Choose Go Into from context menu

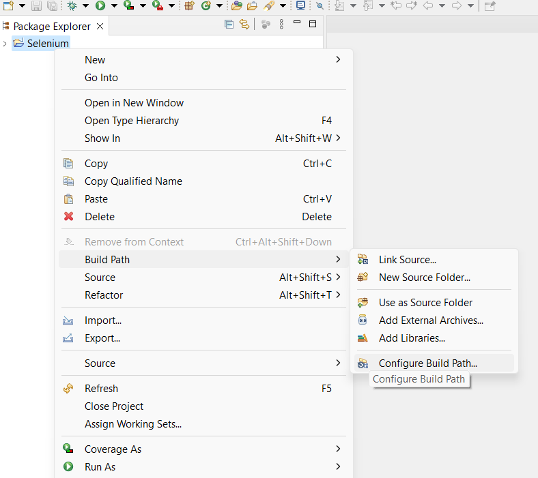click(x=203, y=78)
